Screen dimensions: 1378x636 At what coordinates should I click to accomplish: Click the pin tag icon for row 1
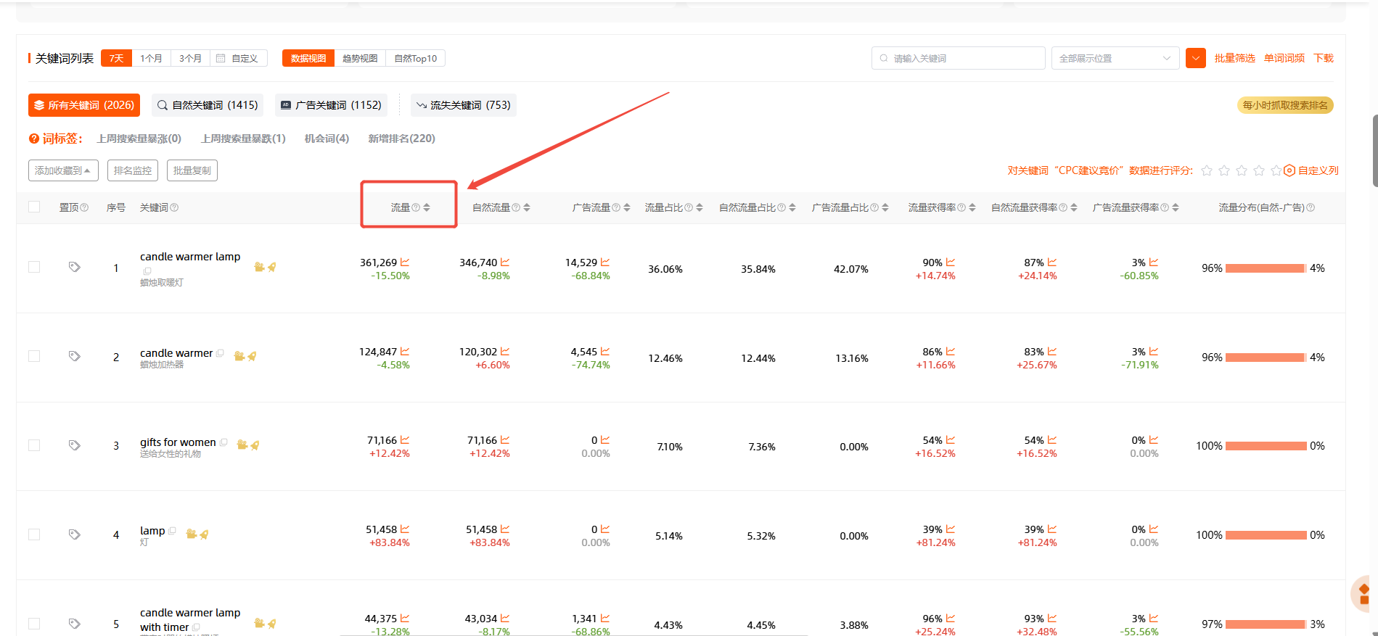[74, 267]
